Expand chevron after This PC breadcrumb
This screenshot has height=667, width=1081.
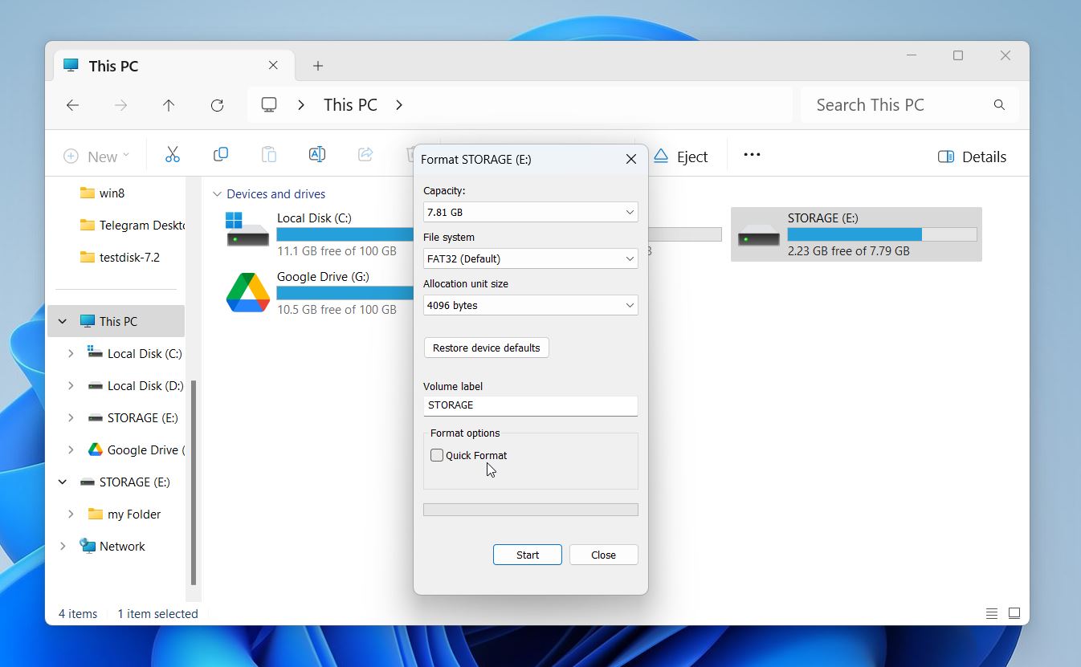(x=399, y=105)
